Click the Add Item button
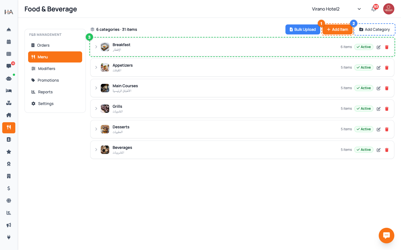 [x=338, y=29]
